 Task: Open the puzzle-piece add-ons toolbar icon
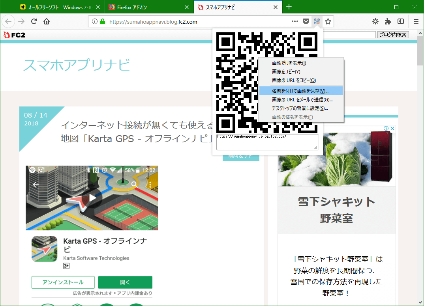388,21
